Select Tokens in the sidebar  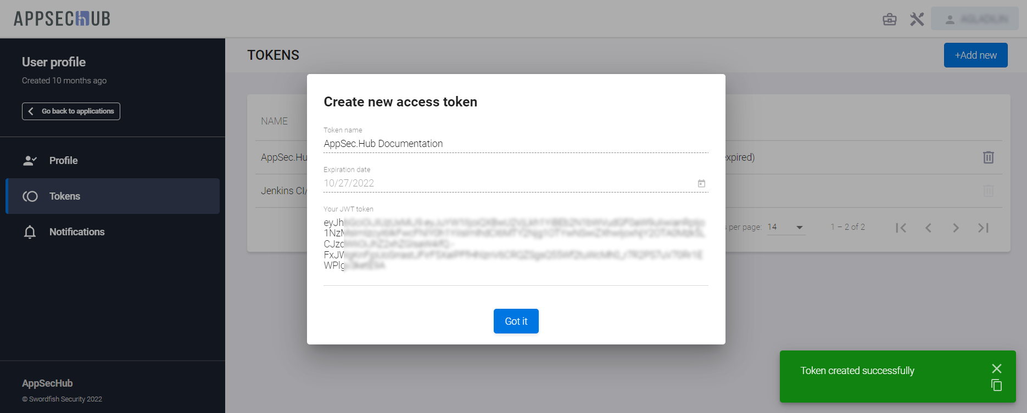(x=64, y=196)
